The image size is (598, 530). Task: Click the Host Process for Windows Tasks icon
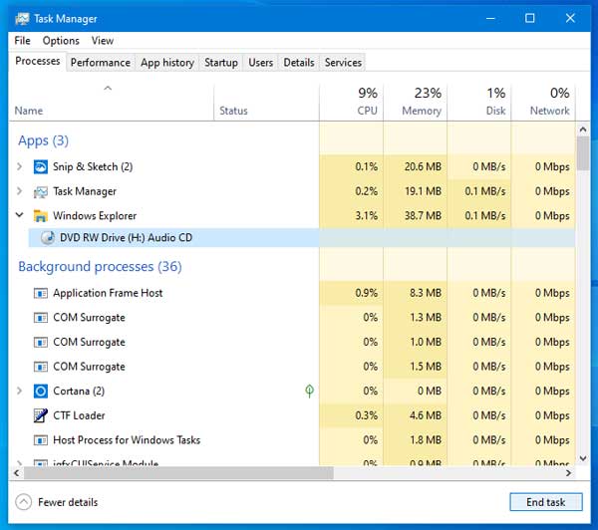coord(41,440)
